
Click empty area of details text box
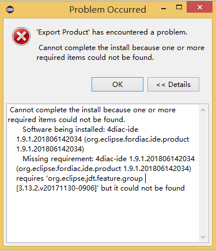coord(103,217)
